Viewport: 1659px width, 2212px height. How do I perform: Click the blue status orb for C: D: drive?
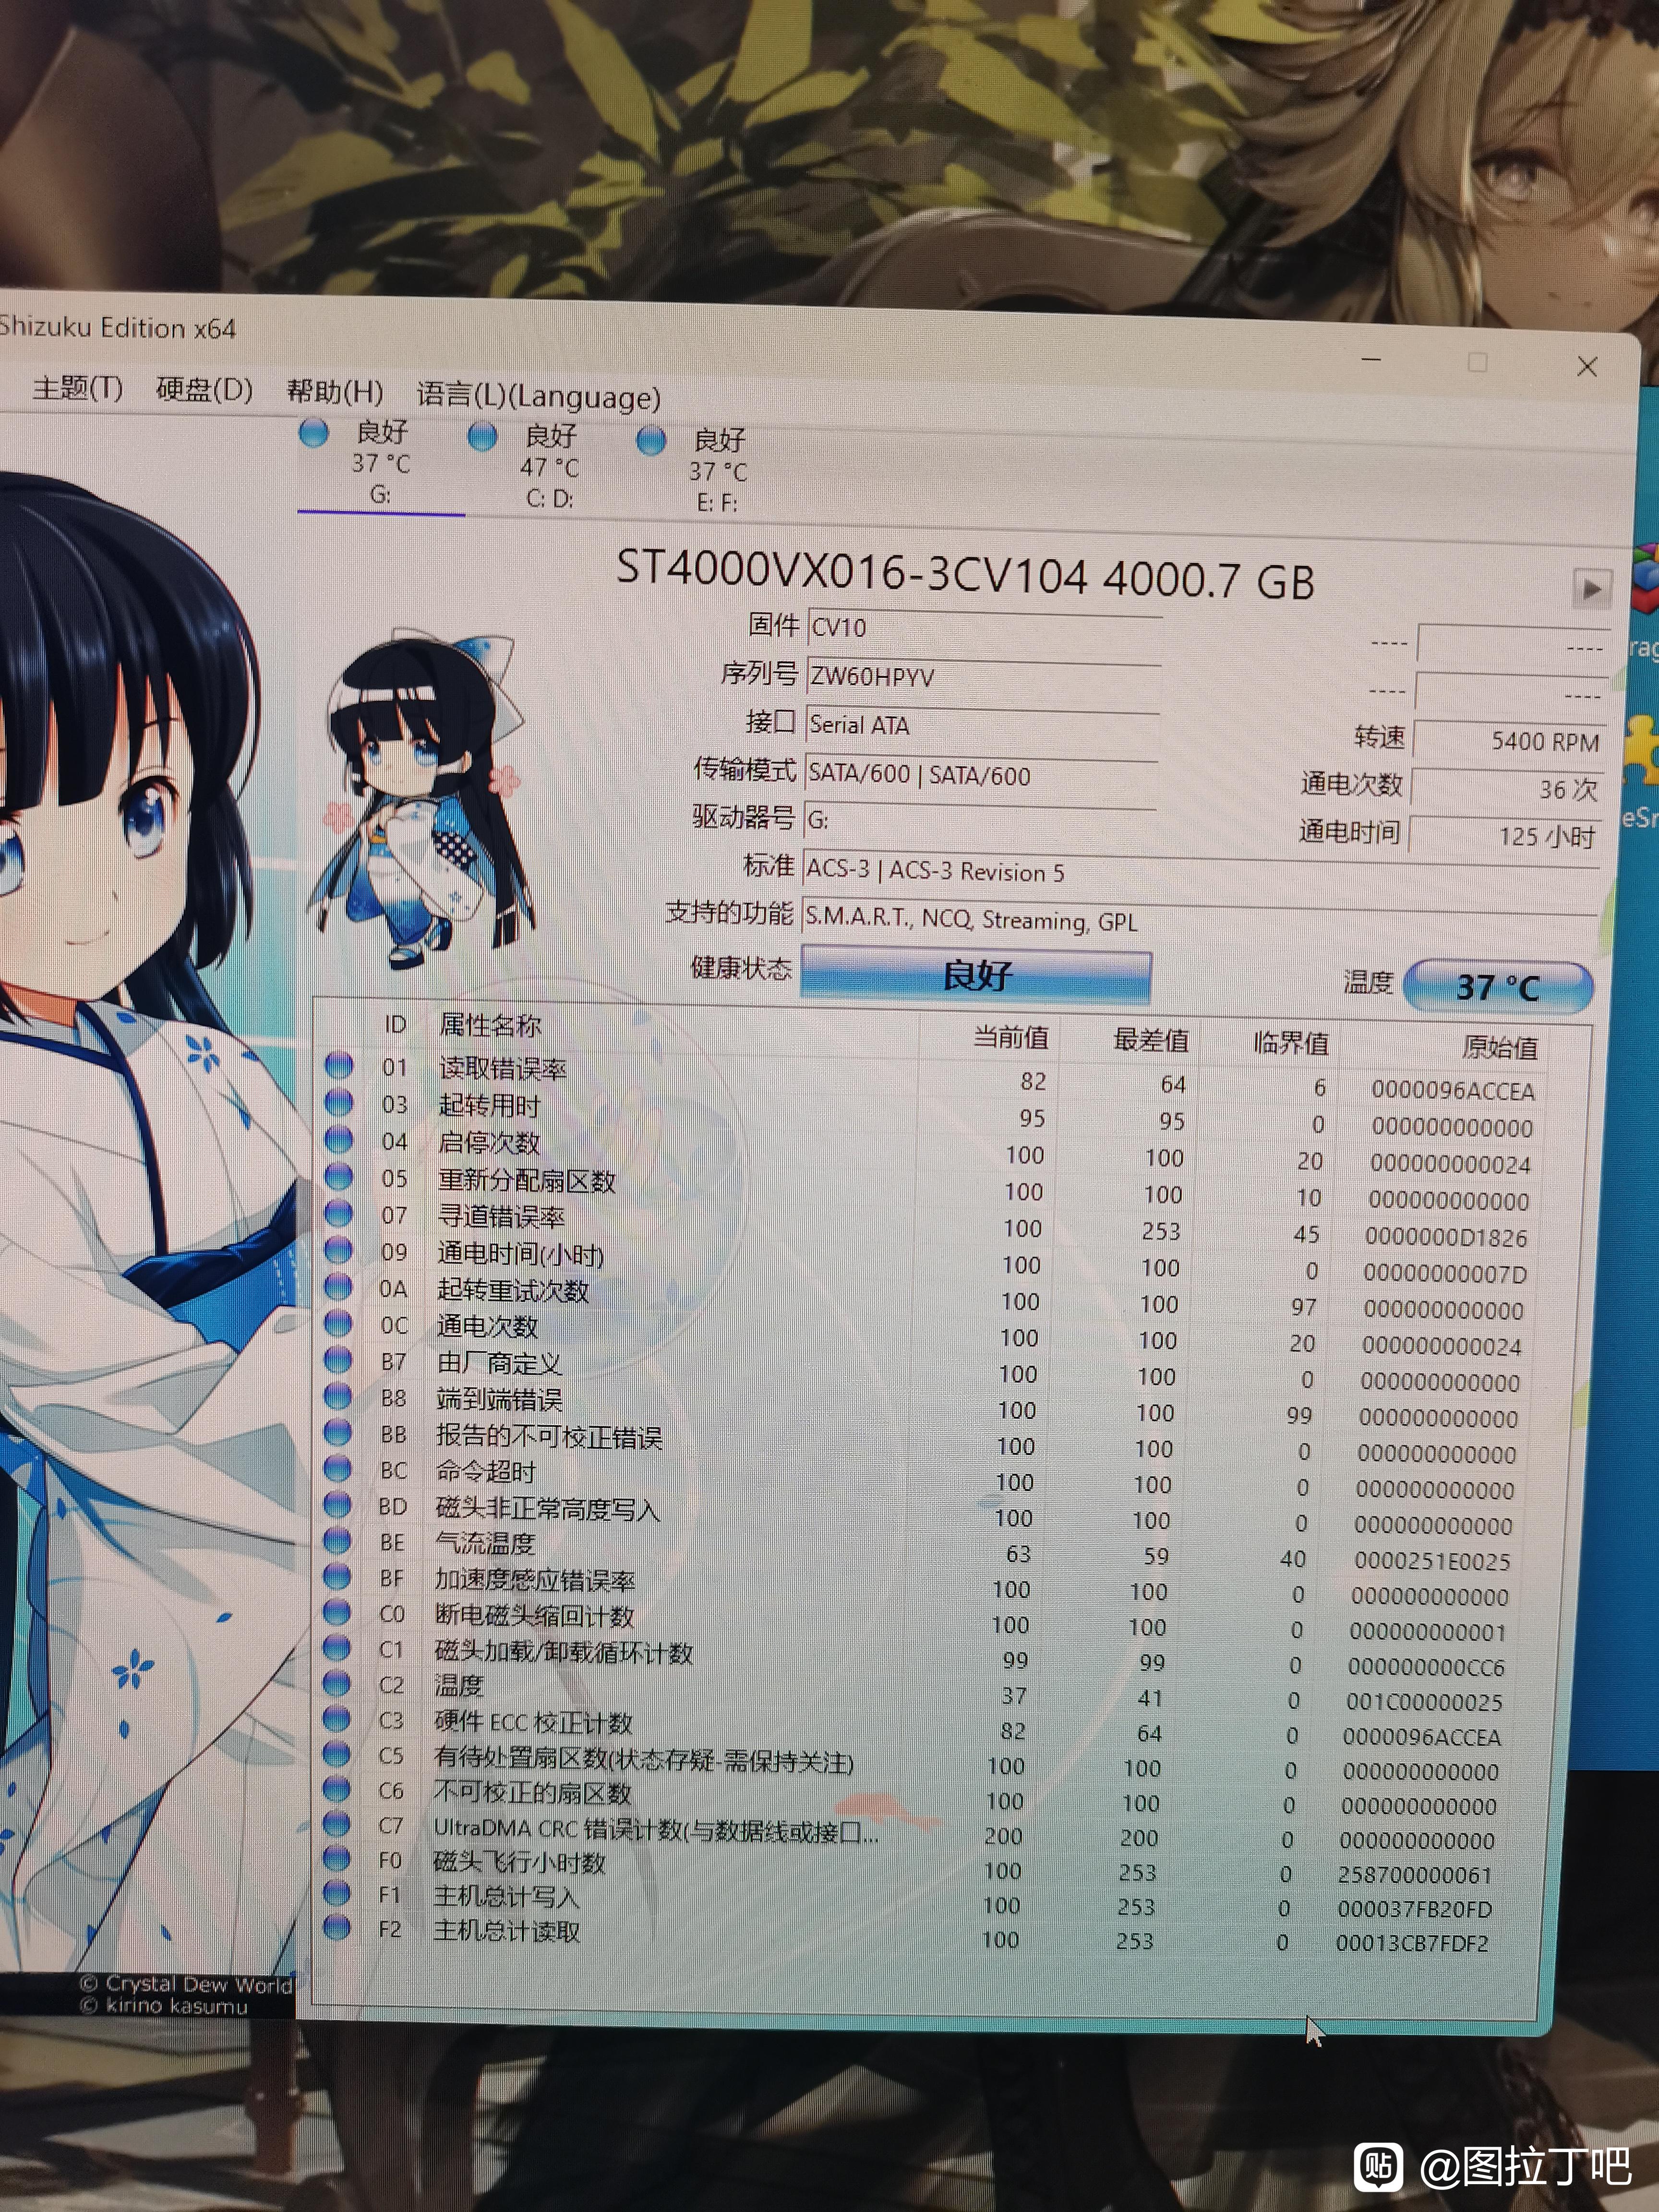coord(483,437)
